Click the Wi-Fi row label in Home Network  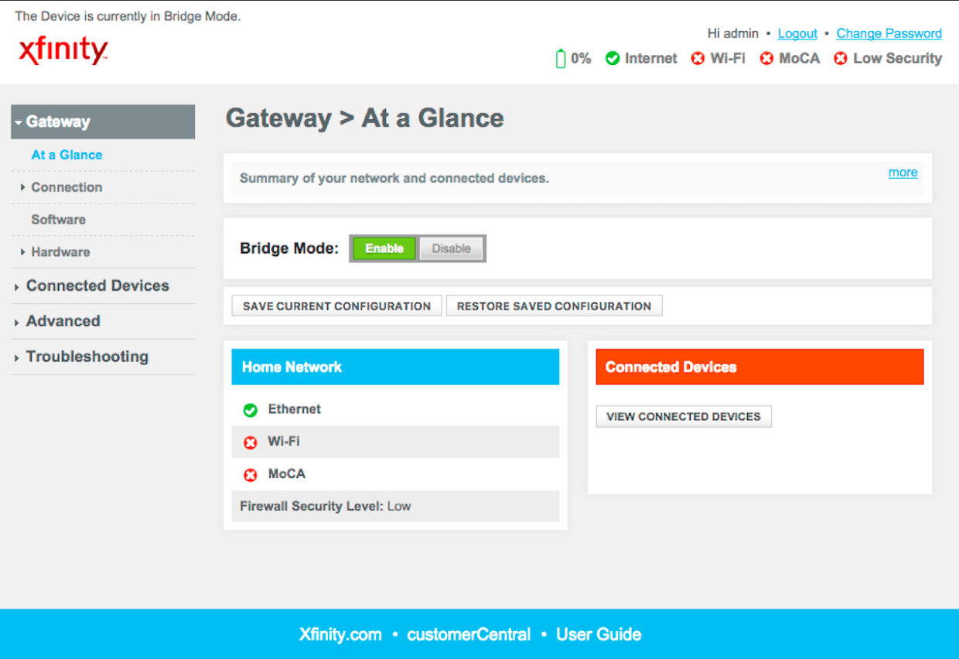[x=284, y=442]
